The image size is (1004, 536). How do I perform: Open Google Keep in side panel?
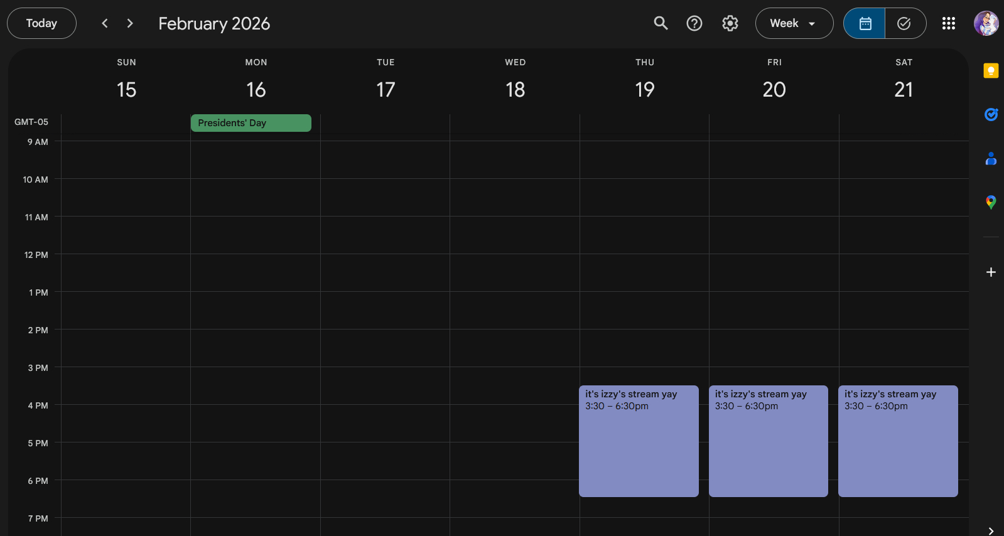click(x=991, y=71)
